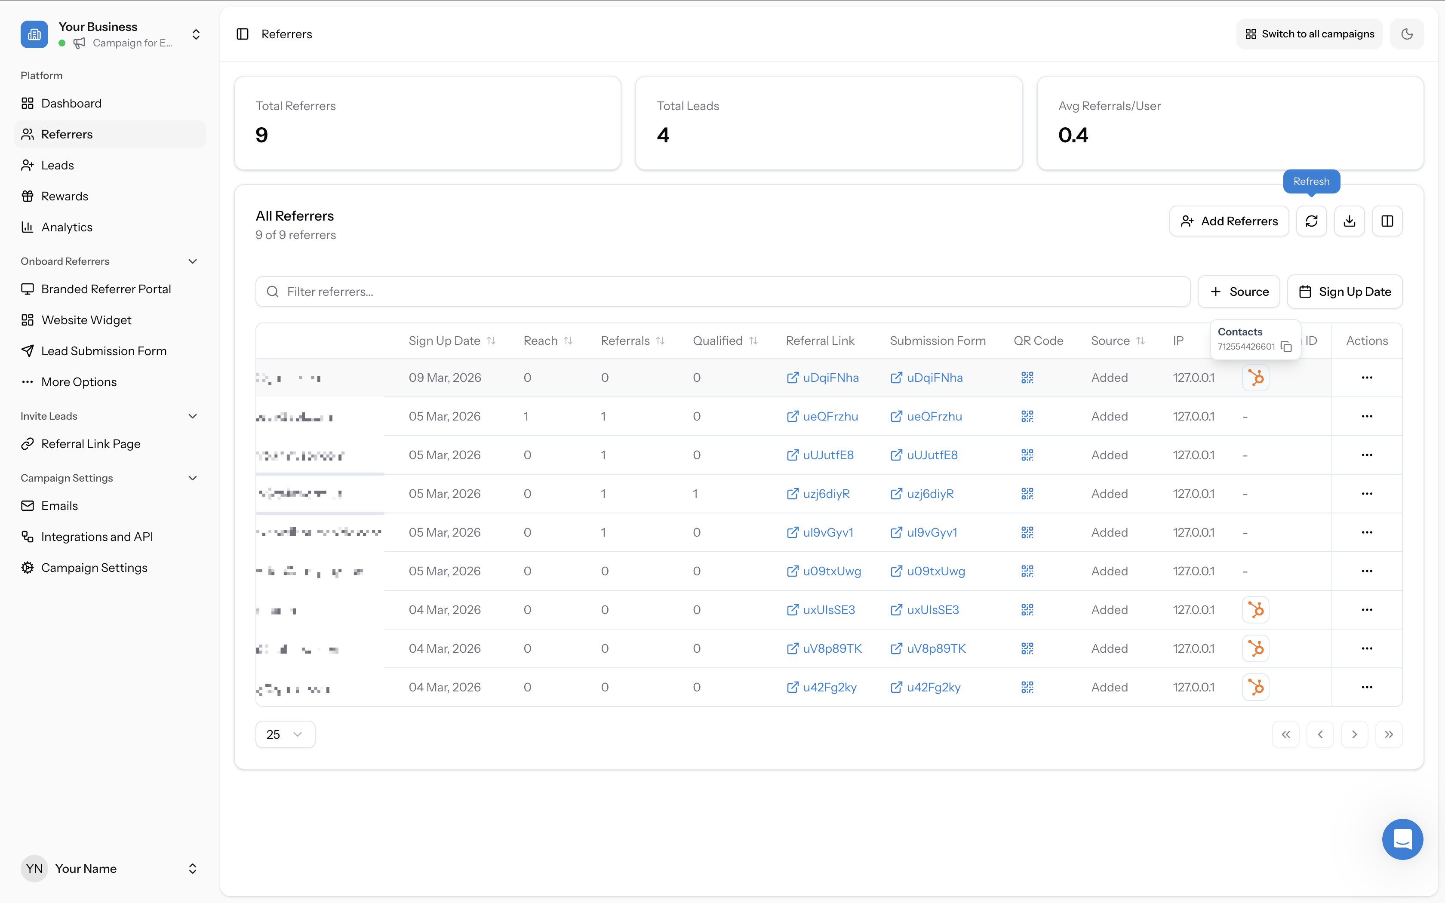
Task: Expand the rows-per-page 25 dropdown
Action: point(285,734)
